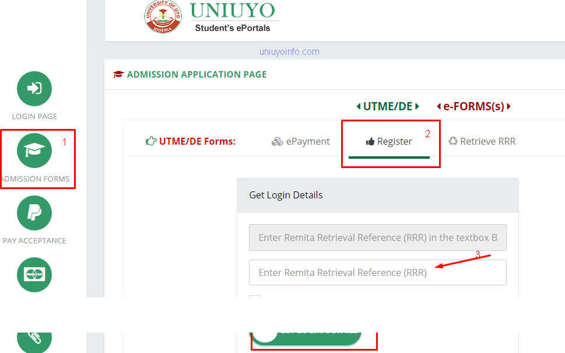
Task: Click the editable Remita Retrieval Reference field
Action: [378, 272]
